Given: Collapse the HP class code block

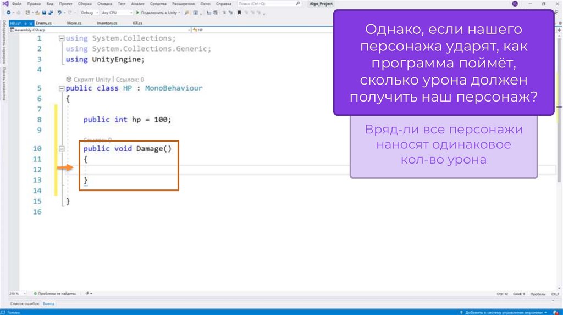Looking at the screenshot, I should pyautogui.click(x=61, y=88).
